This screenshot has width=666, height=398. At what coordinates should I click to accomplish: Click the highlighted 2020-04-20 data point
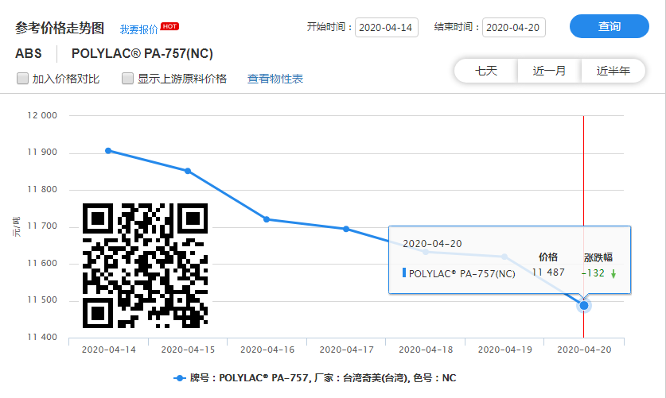(584, 305)
